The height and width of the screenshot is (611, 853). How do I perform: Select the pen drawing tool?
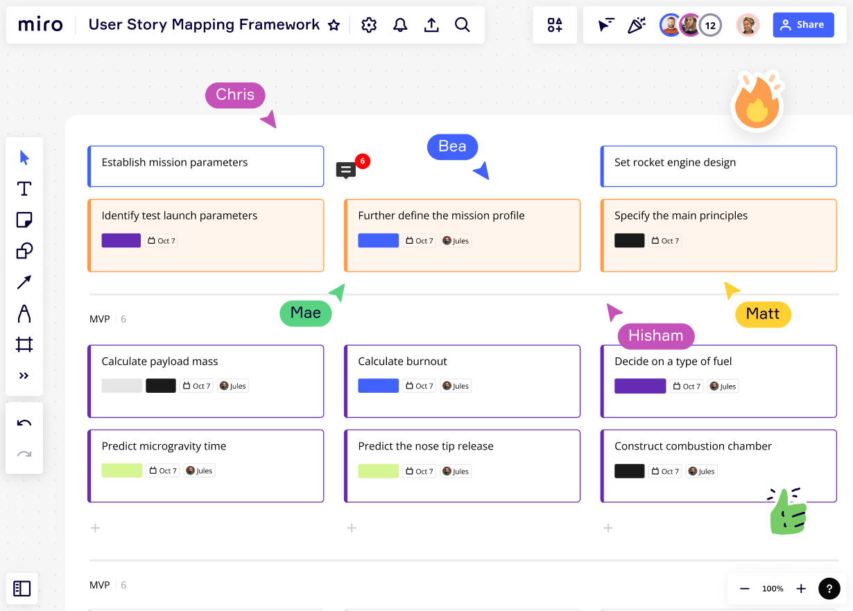click(24, 313)
